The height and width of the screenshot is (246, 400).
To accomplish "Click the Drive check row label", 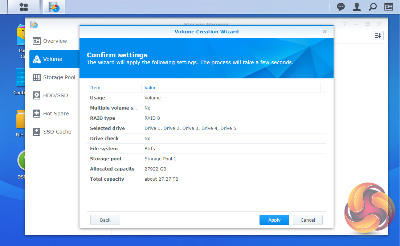I will click(104, 139).
